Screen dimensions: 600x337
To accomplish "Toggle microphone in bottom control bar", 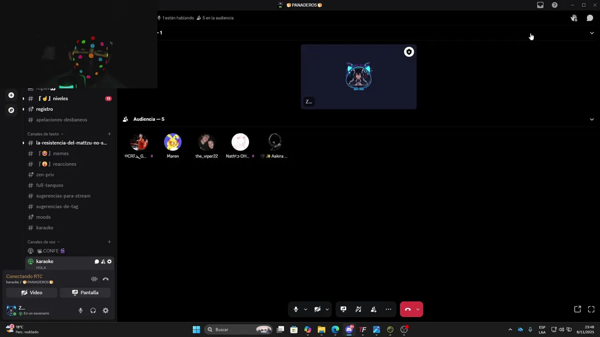I will 296,309.
